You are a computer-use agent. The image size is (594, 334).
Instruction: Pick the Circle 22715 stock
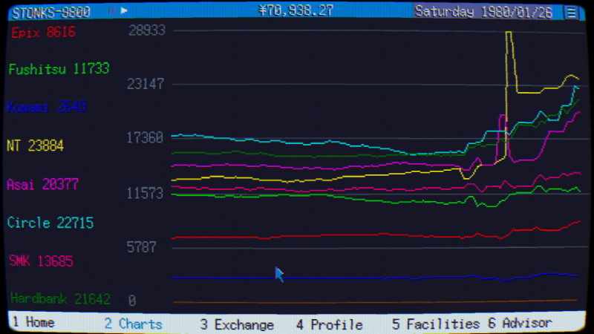click(50, 223)
